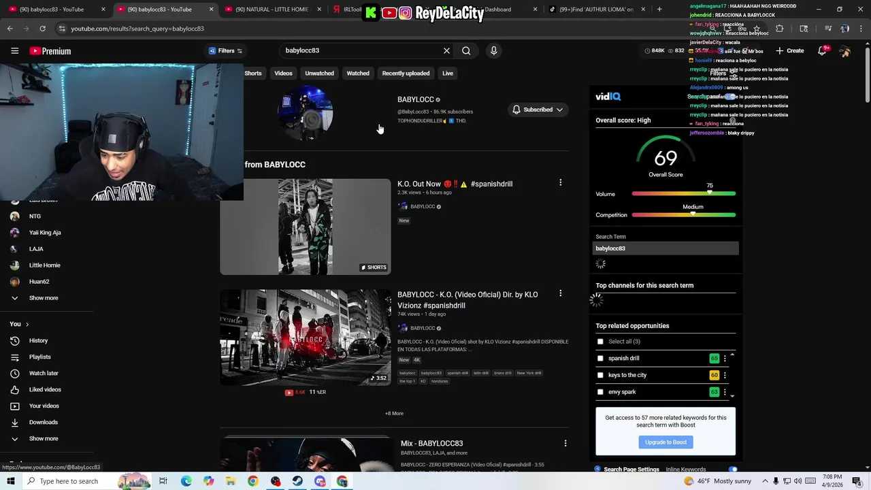The width and height of the screenshot is (871, 490).
Task: Open the K.O. Out Now video title
Action: (x=455, y=184)
